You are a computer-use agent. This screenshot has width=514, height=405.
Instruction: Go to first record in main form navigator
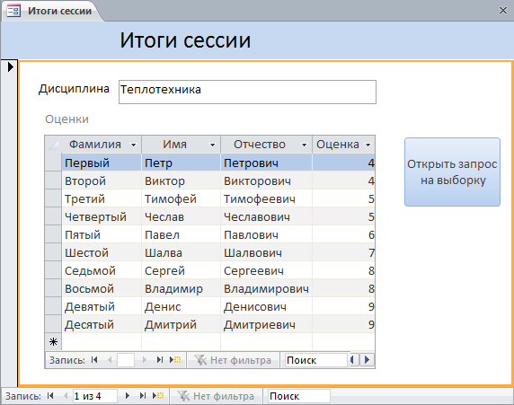coord(50,396)
